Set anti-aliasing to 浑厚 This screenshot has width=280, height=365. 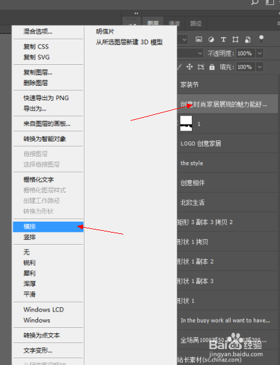48,284
